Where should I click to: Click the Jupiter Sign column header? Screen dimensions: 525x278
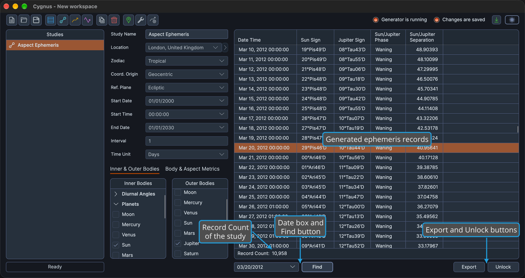(352, 37)
